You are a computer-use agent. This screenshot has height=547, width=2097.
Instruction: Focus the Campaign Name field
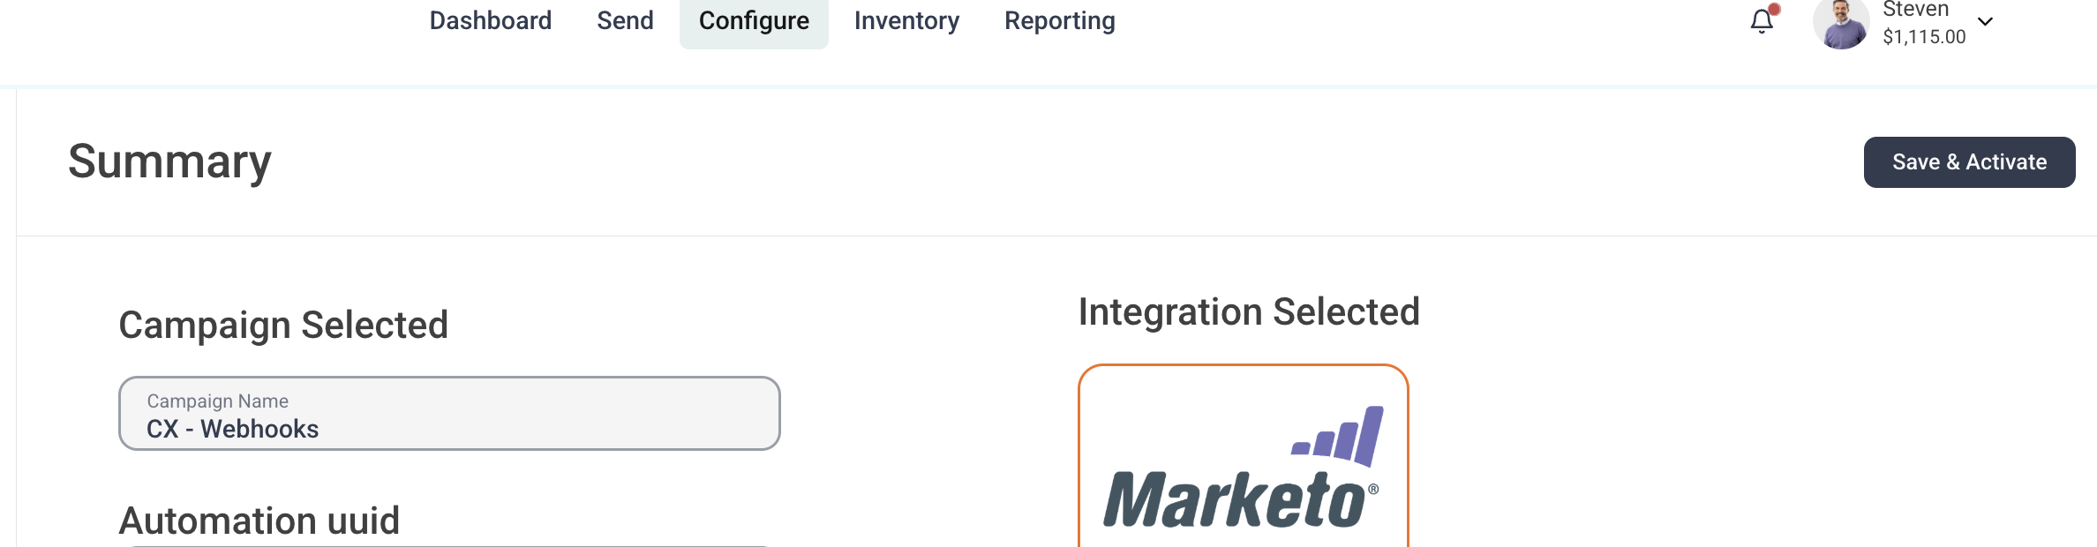coord(449,414)
